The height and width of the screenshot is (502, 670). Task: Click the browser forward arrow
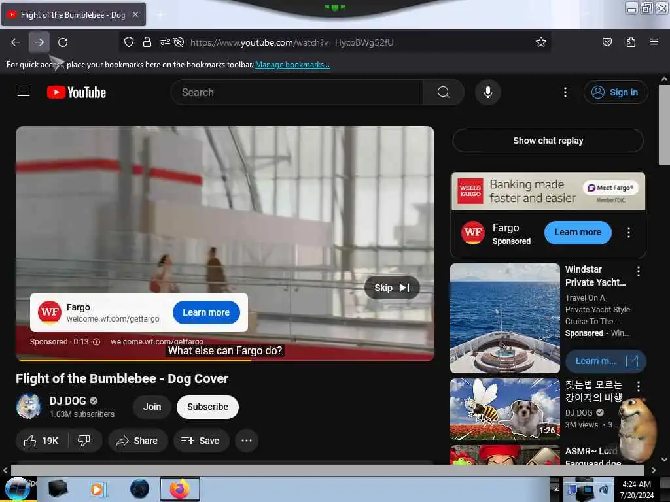point(39,42)
